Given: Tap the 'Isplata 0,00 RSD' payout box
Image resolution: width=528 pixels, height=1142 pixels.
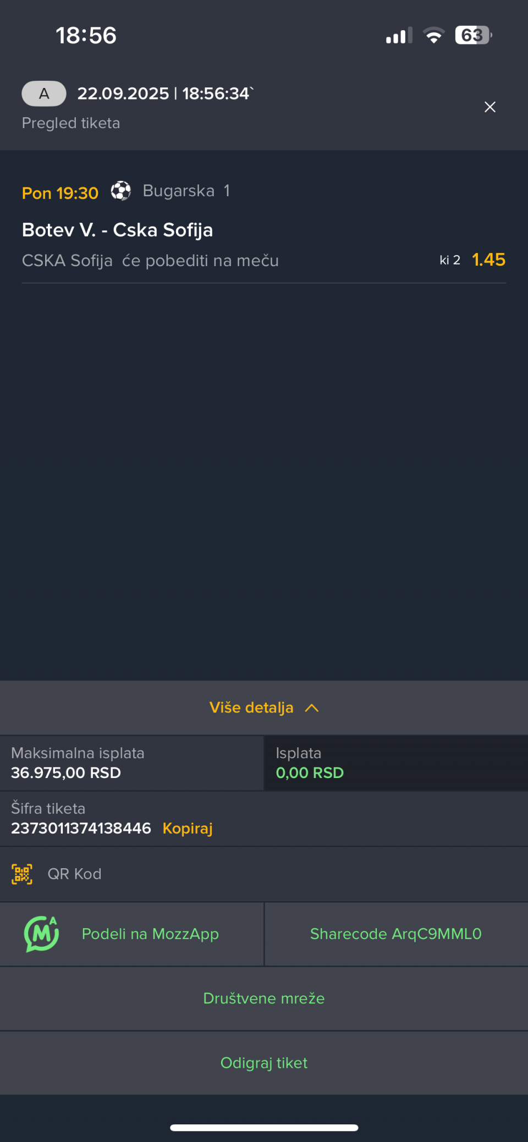Looking at the screenshot, I should pyautogui.click(x=395, y=763).
